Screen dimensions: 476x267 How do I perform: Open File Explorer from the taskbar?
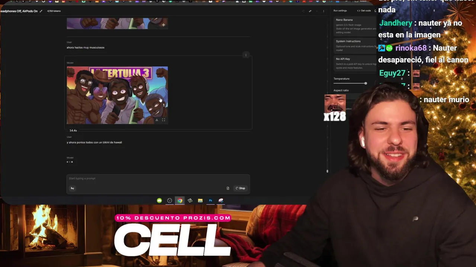pos(200,201)
